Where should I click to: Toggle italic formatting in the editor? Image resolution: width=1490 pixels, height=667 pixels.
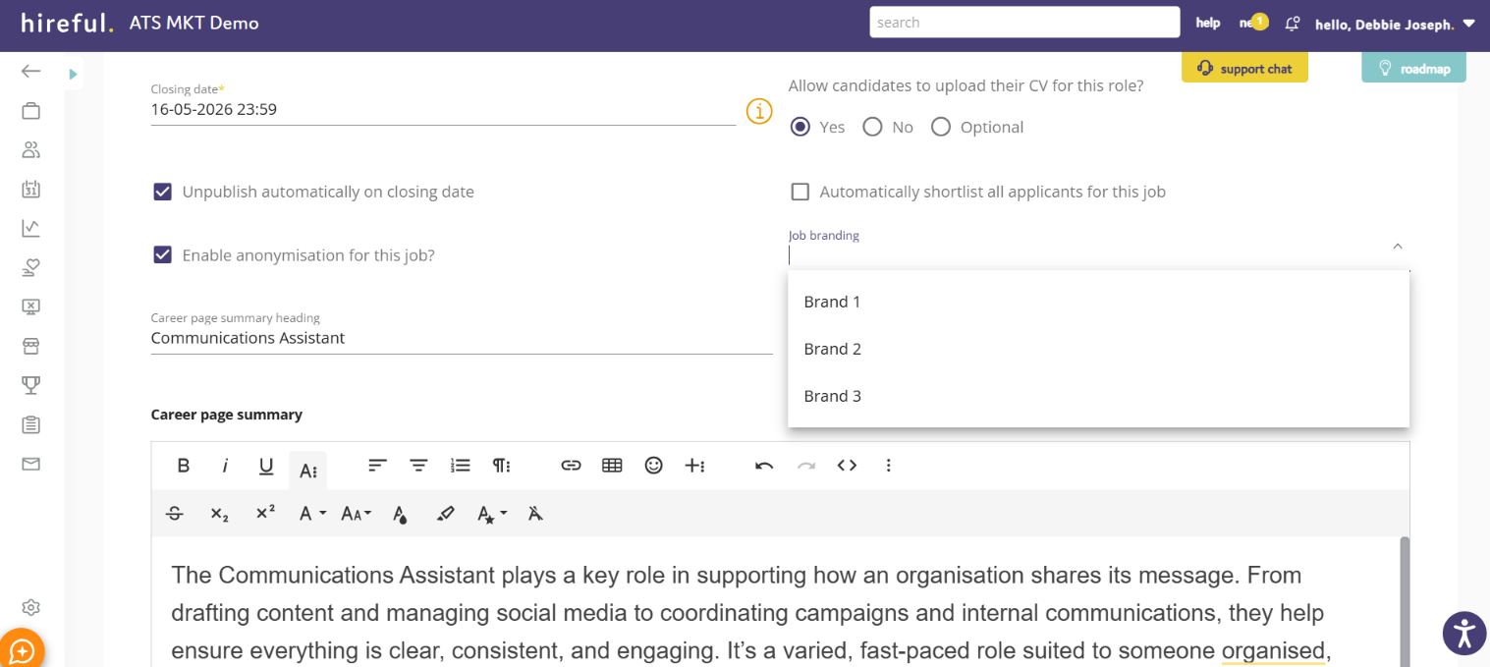pos(225,466)
